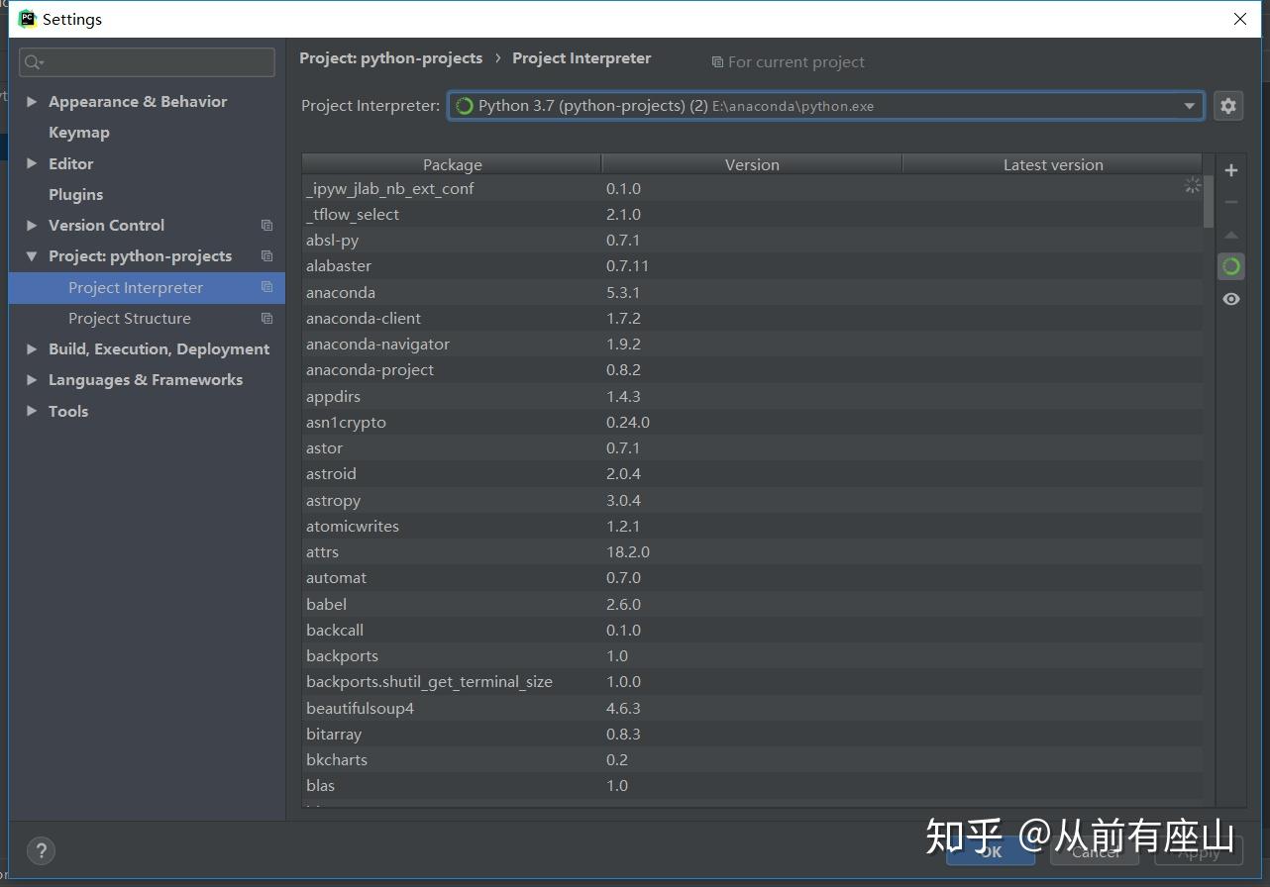Image resolution: width=1270 pixels, height=887 pixels.
Task: Sort by Package column header
Action: tap(452, 164)
